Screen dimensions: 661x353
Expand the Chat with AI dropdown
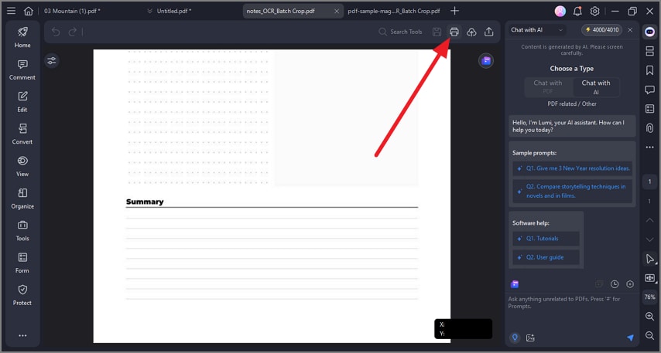click(x=536, y=30)
